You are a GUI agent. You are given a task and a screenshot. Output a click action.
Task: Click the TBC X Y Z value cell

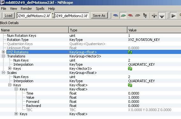click(x=150, y=110)
